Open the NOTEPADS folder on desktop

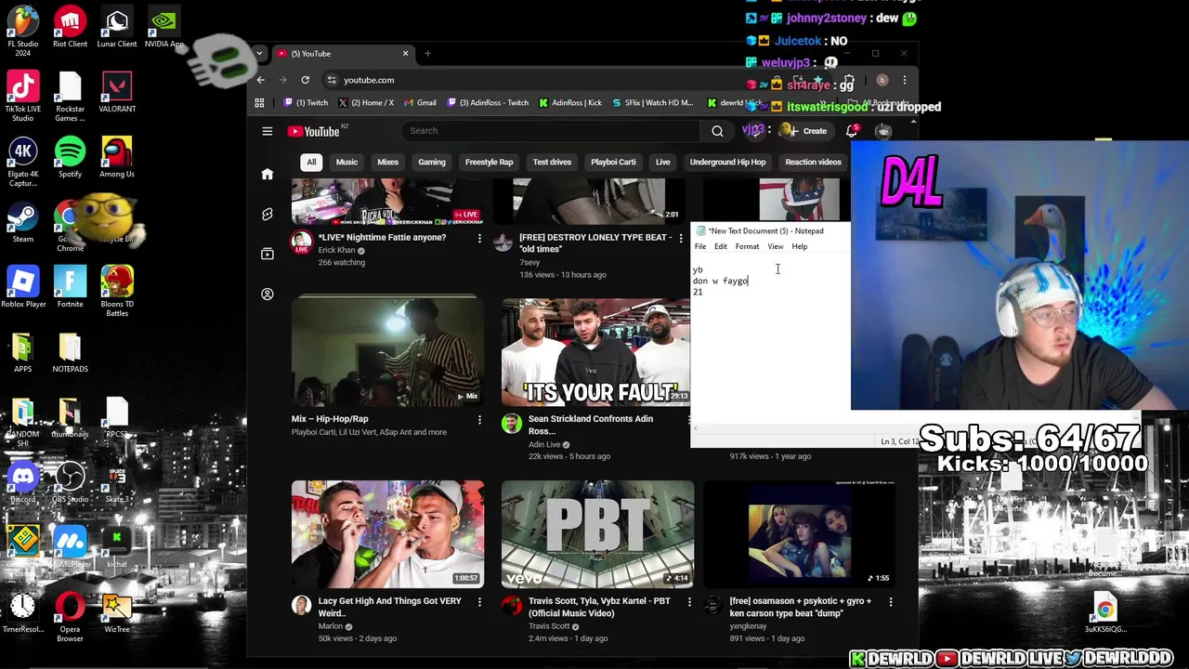(x=70, y=353)
